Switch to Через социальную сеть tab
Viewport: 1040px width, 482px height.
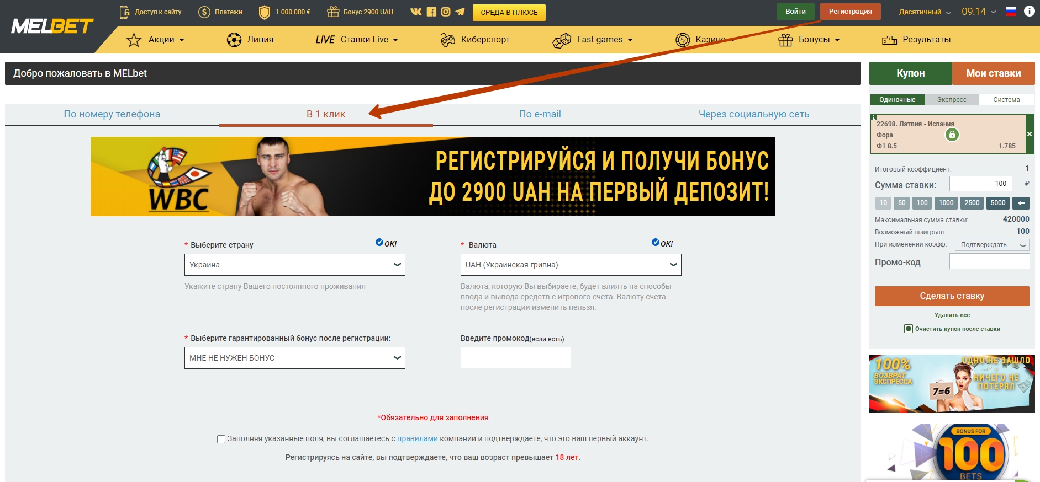tap(754, 114)
